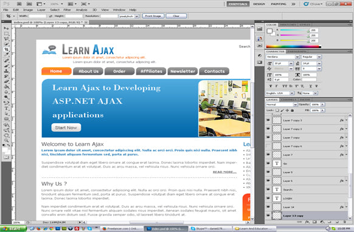This screenshot has height=232, width=354.
Task: Expand the effects on Layer 7 copy 3
Action: [x=347, y=120]
